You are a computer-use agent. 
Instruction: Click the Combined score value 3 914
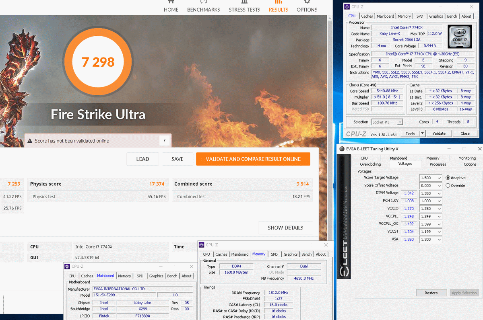302,184
